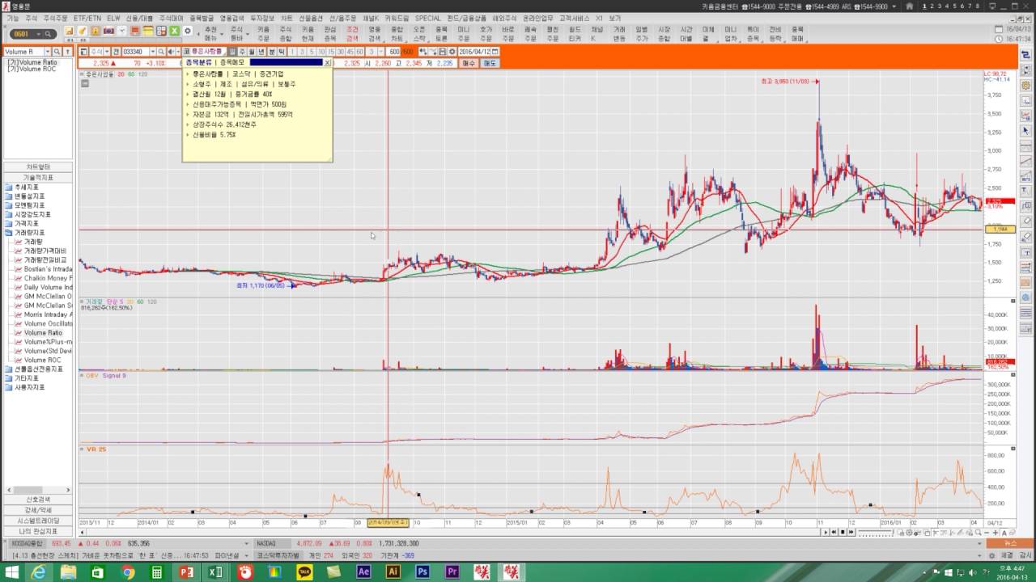The image size is (1036, 582).
Task: Open the stock code 033340 dropdown arrow
Action: coord(152,52)
